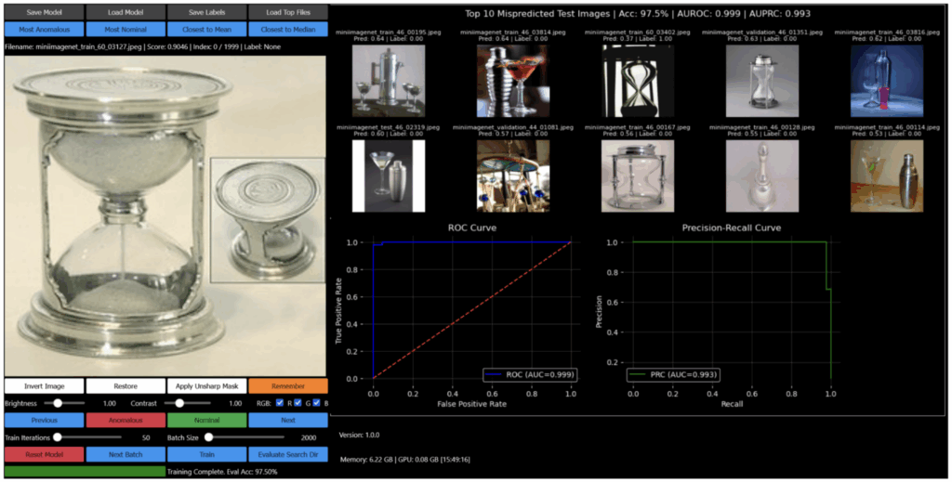Click the False Positive Rate axis label

point(471,404)
